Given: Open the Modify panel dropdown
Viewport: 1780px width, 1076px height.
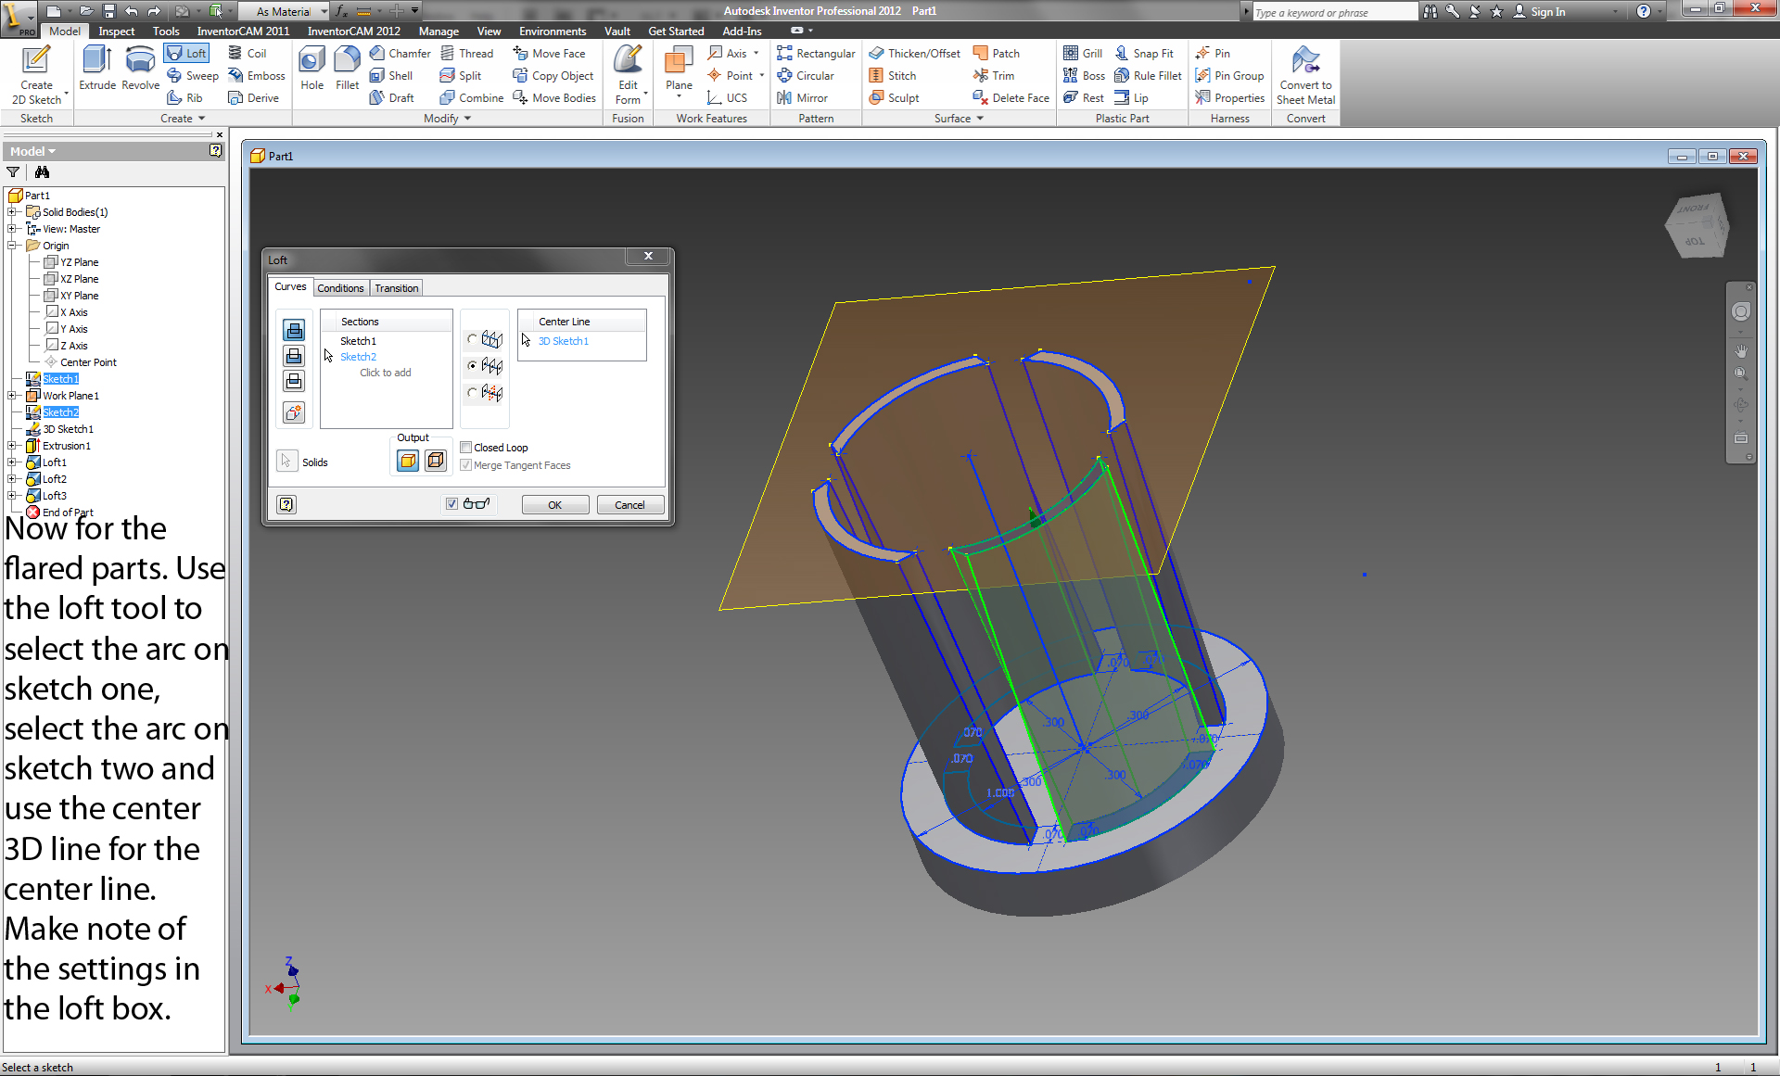Looking at the screenshot, I should coord(448,119).
